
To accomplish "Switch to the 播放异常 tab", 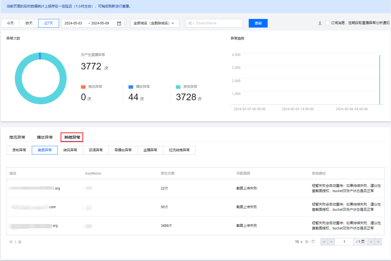I will click(x=45, y=137).
